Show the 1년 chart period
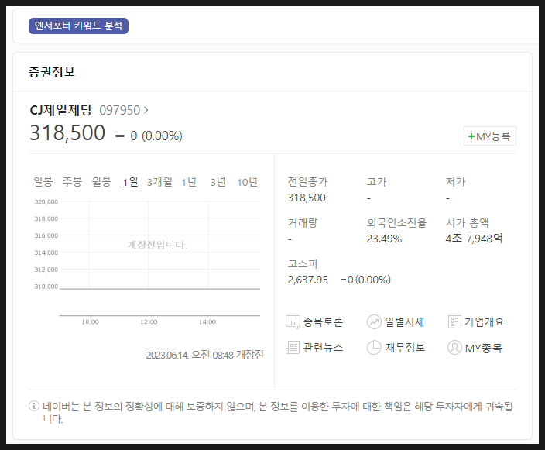This screenshot has height=450, width=545. [x=189, y=182]
